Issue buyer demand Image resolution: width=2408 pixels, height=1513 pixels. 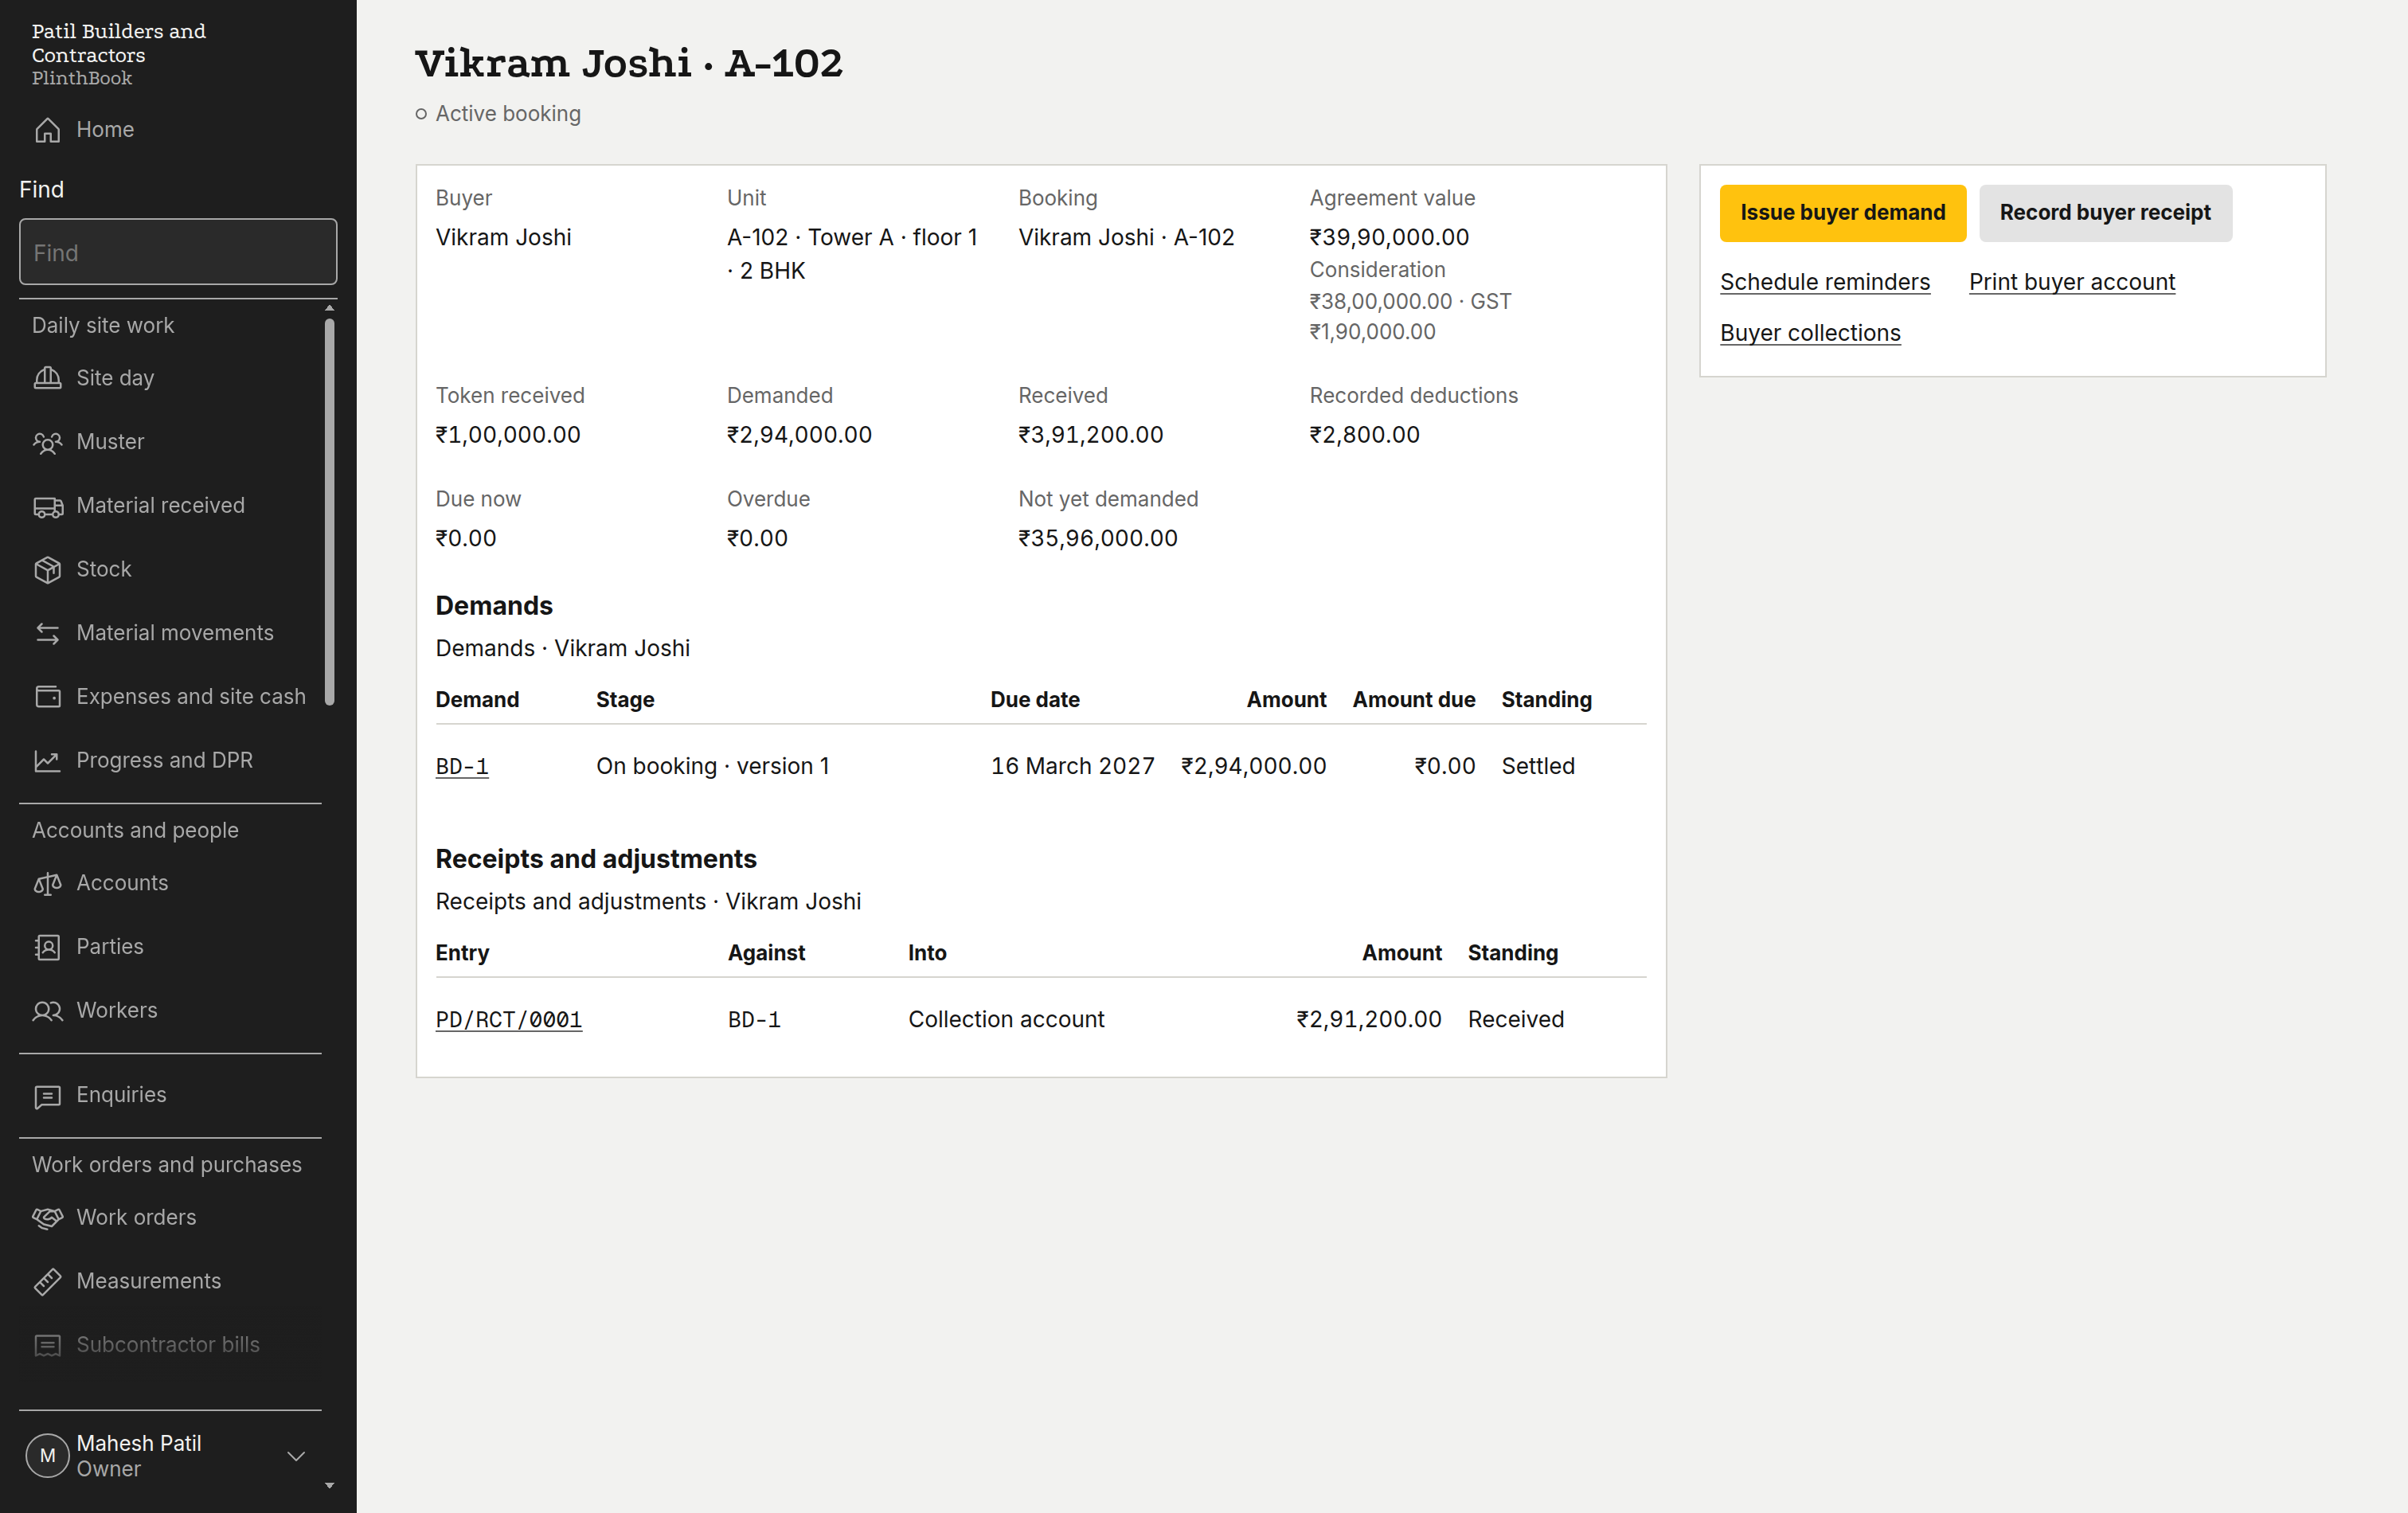[x=1842, y=213]
